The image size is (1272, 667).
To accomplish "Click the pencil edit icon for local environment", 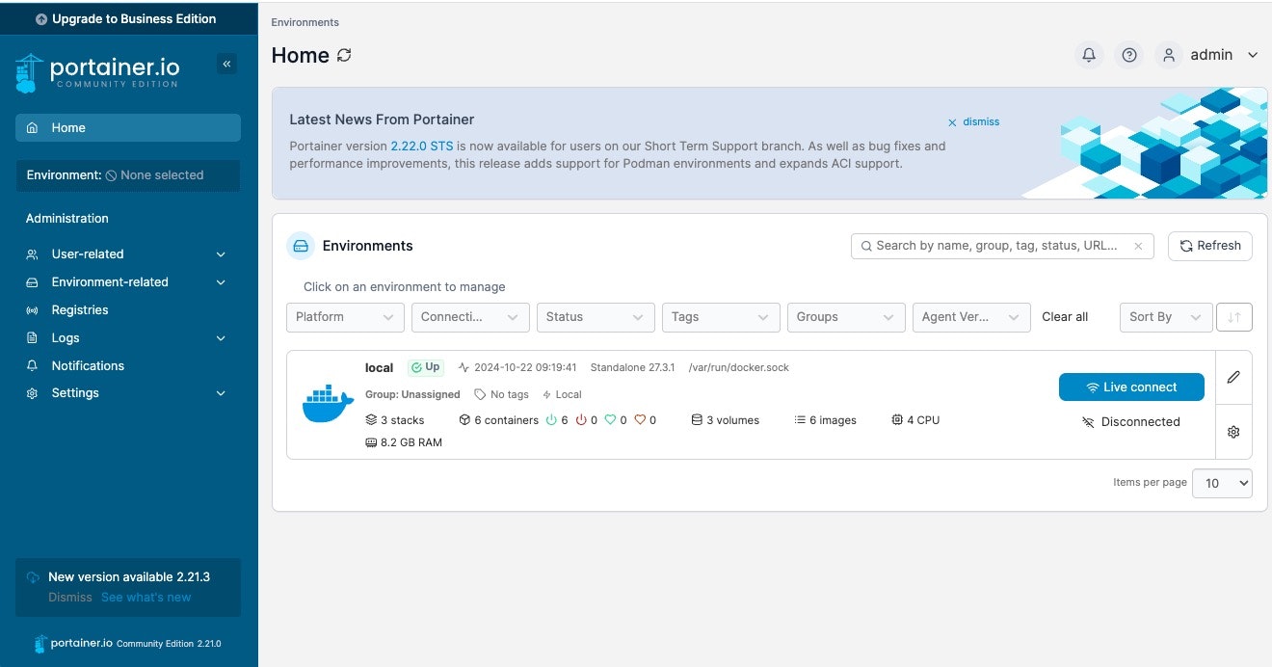I will [1233, 377].
